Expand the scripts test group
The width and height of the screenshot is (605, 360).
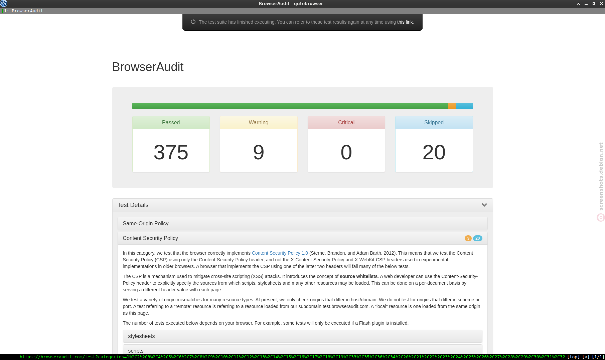[302, 349]
